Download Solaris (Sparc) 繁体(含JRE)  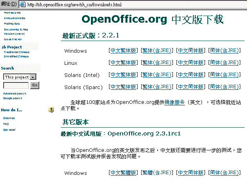[x=157, y=87]
